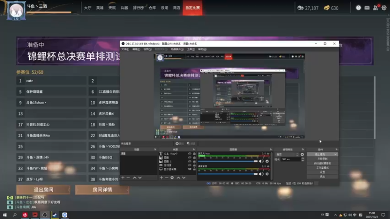The image size is (390, 219).
Task: Open 桌面音频 audio settings gear
Action: pyautogui.click(x=267, y=174)
